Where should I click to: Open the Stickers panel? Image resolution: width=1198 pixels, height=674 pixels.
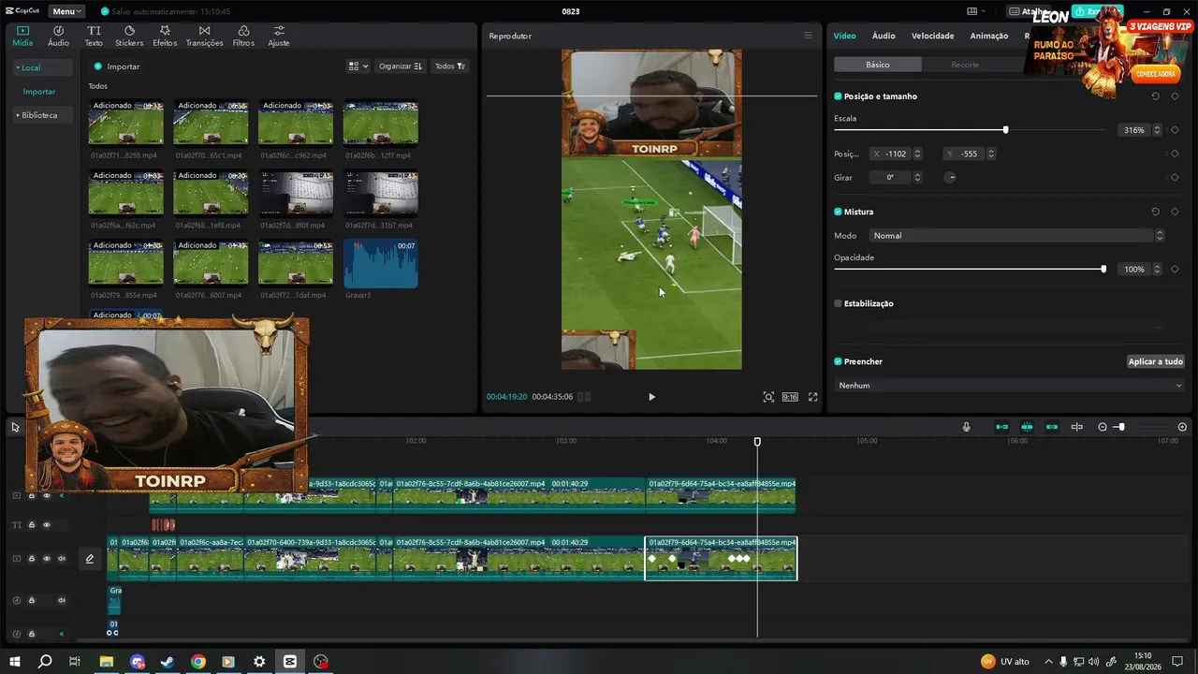point(129,36)
